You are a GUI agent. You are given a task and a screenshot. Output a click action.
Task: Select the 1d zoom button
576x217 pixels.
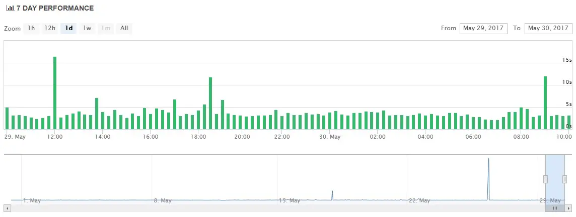[68, 28]
